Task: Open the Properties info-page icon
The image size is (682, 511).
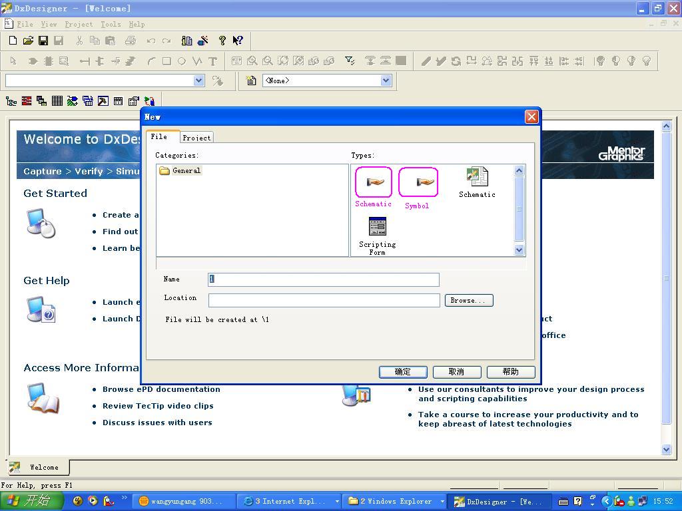Action: [186, 41]
